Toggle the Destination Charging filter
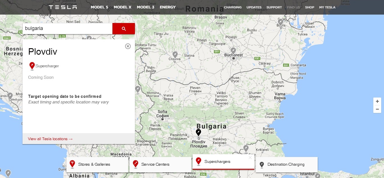 [x=286, y=165]
